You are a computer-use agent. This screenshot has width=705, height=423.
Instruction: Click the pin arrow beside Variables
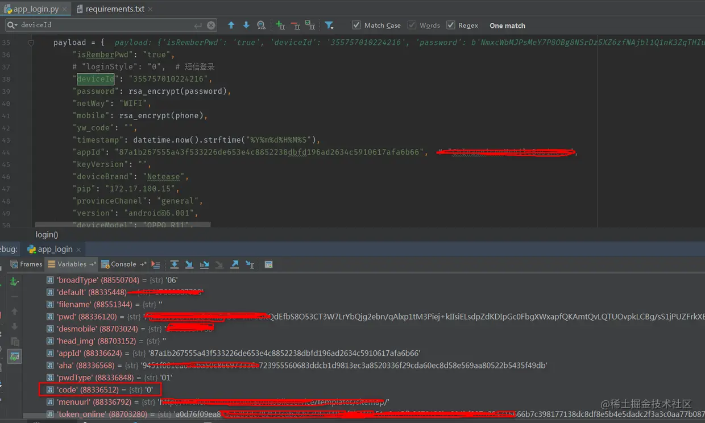click(93, 264)
